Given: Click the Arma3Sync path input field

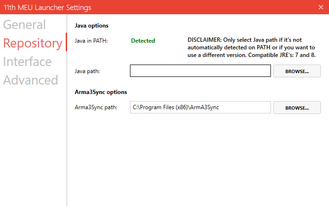Looking at the screenshot, I should point(200,107).
